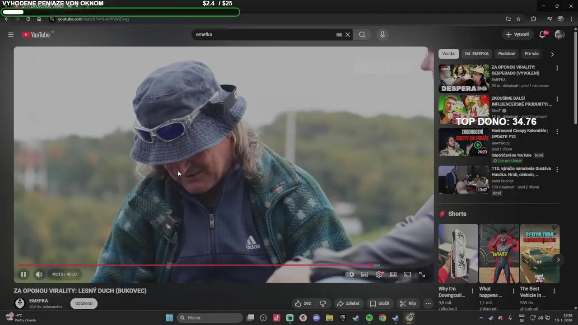Open options for Creepy Kalendáře video
The image size is (578, 325).
(x=557, y=132)
